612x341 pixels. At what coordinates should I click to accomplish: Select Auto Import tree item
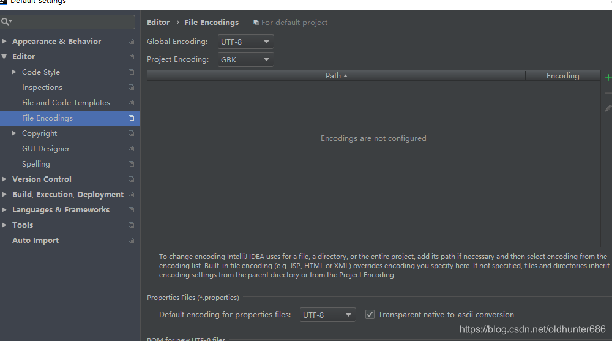(35, 241)
